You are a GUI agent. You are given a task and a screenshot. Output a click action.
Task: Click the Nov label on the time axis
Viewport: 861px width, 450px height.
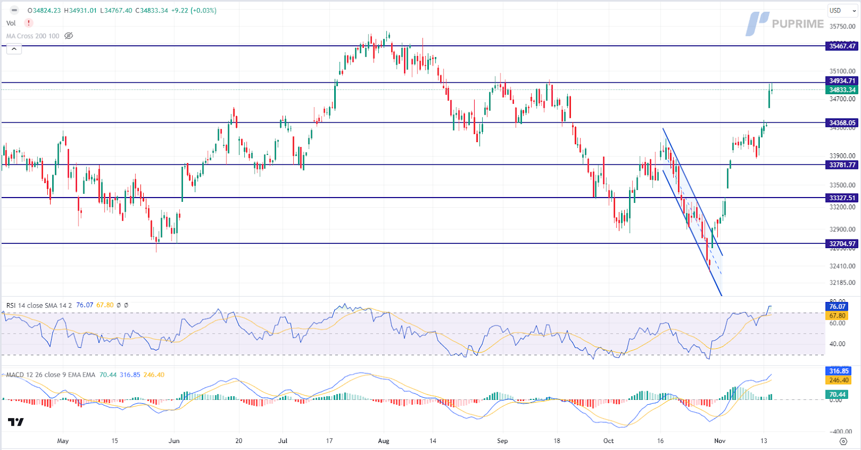[719, 441]
